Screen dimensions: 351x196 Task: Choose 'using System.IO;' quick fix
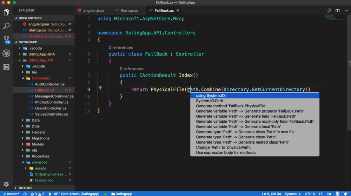pos(255,95)
